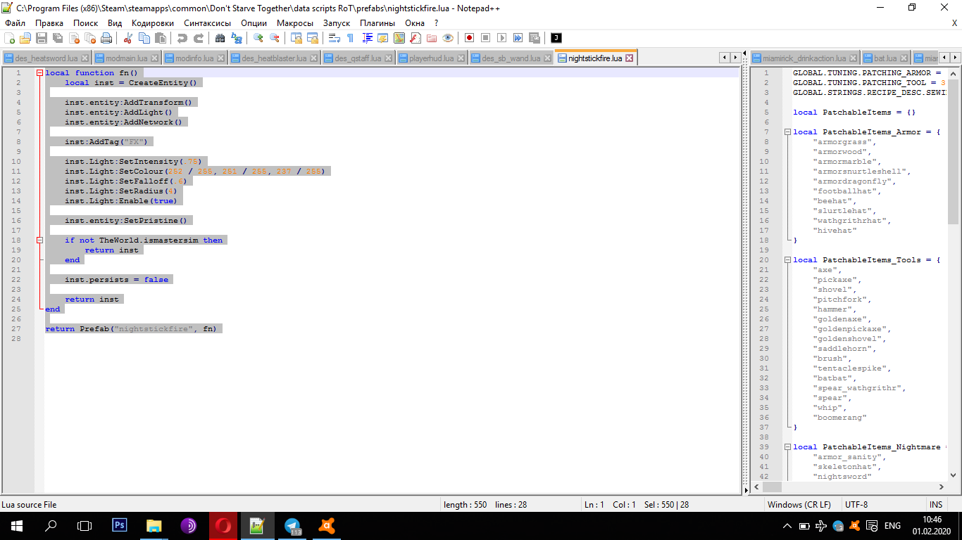Click right pane scrollbar down arrow
962x540 pixels.
coord(954,475)
